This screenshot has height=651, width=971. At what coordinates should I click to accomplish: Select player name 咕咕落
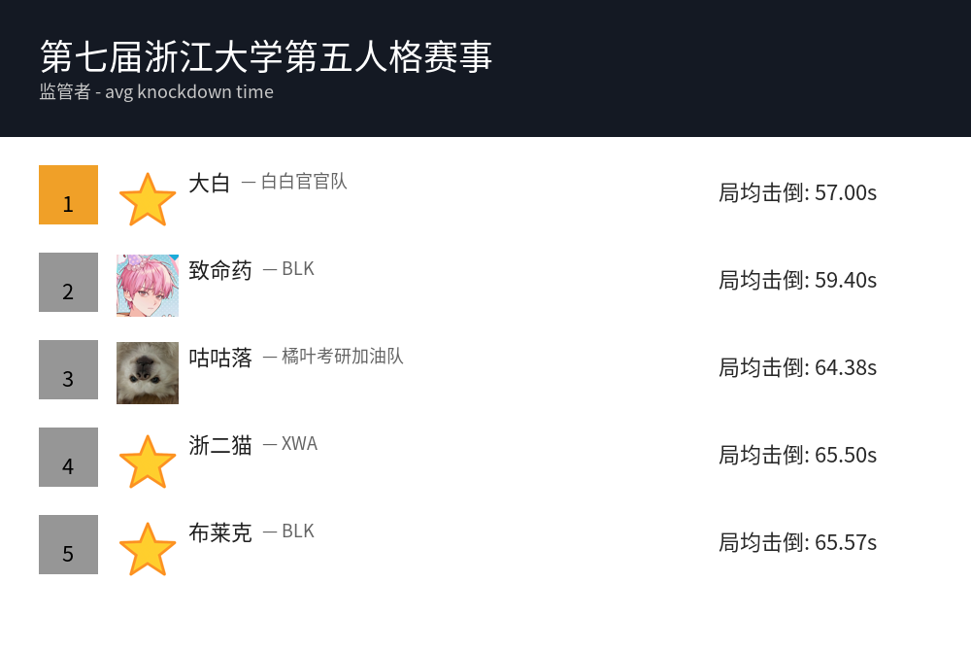click(220, 358)
